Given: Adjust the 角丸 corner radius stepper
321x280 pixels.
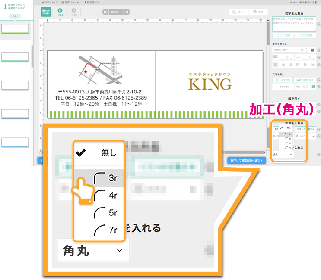Looking at the screenshot, I should [307, 87].
